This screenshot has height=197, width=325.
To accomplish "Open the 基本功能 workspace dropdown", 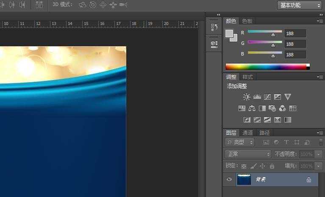I will 300,5.
